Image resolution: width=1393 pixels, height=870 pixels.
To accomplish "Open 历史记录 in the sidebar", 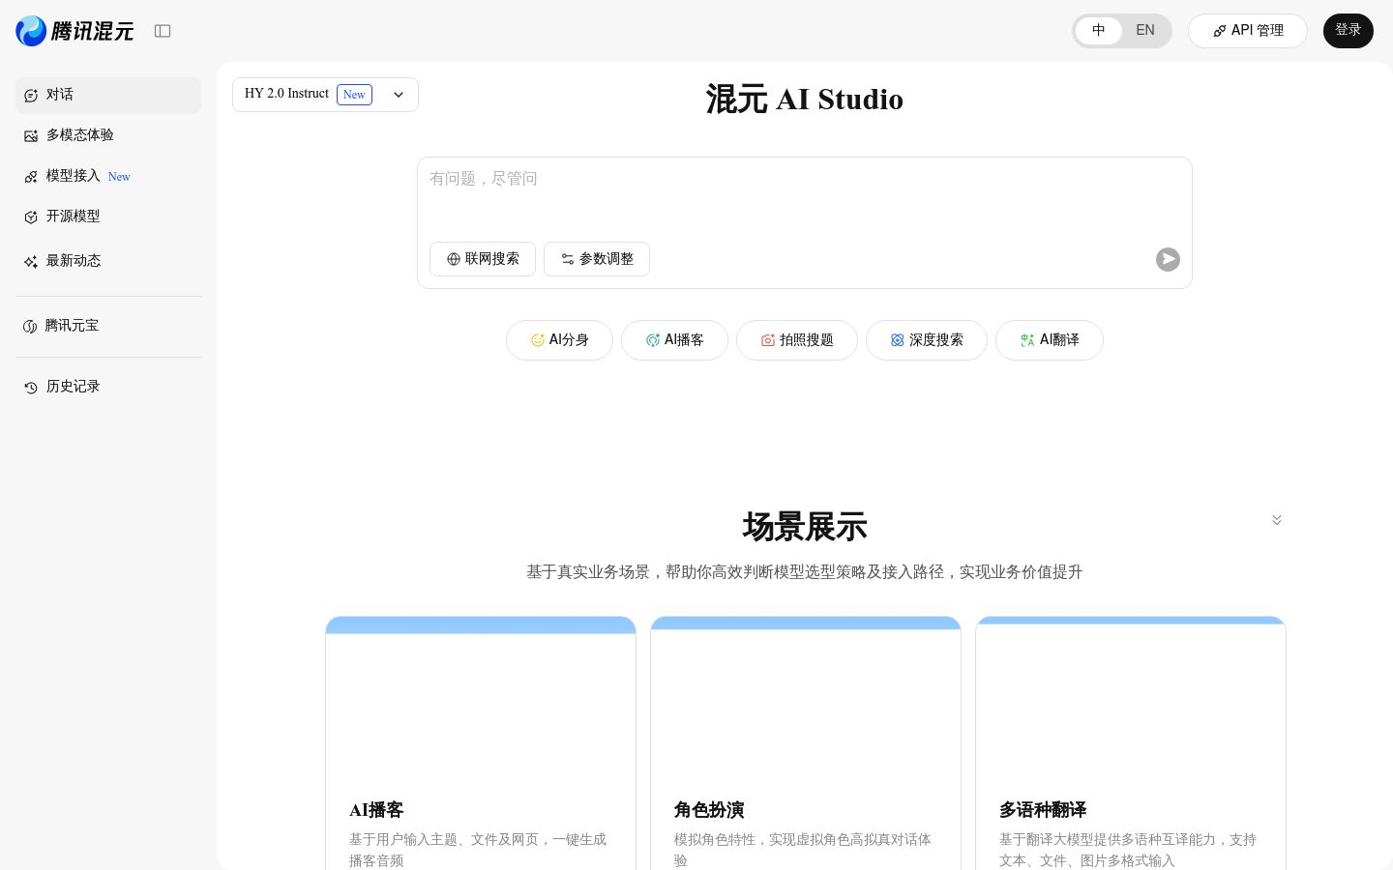I will click(x=108, y=387).
